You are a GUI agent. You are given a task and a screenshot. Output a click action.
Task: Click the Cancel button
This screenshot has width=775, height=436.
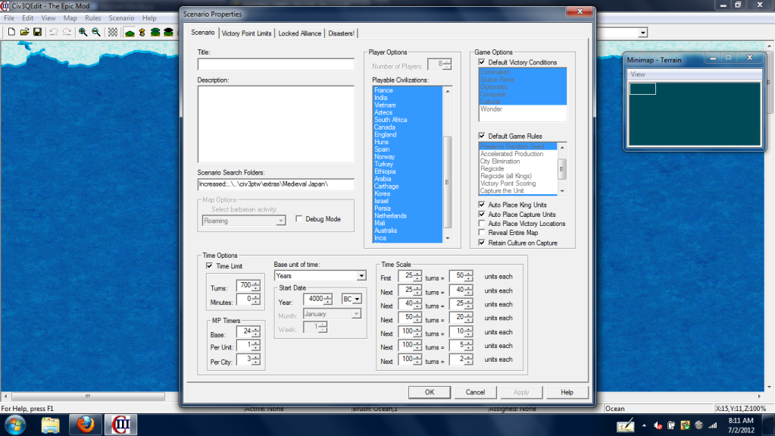click(475, 392)
